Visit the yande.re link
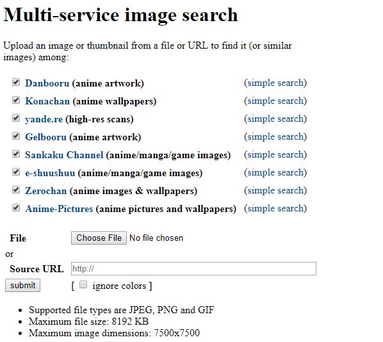The image size is (383, 342). 44,119
